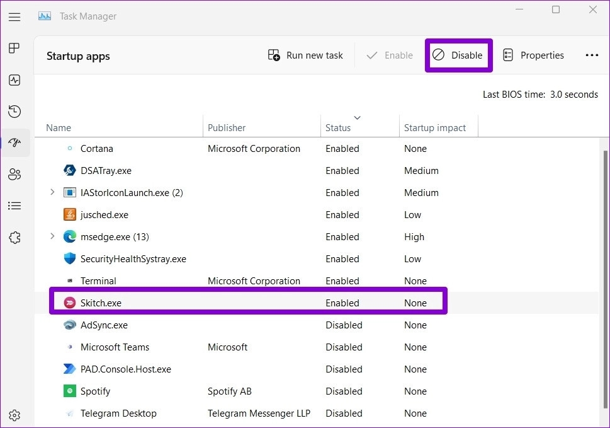Screen dimensions: 610x428
Task: Open the more options ellipsis menu
Action: coord(591,55)
